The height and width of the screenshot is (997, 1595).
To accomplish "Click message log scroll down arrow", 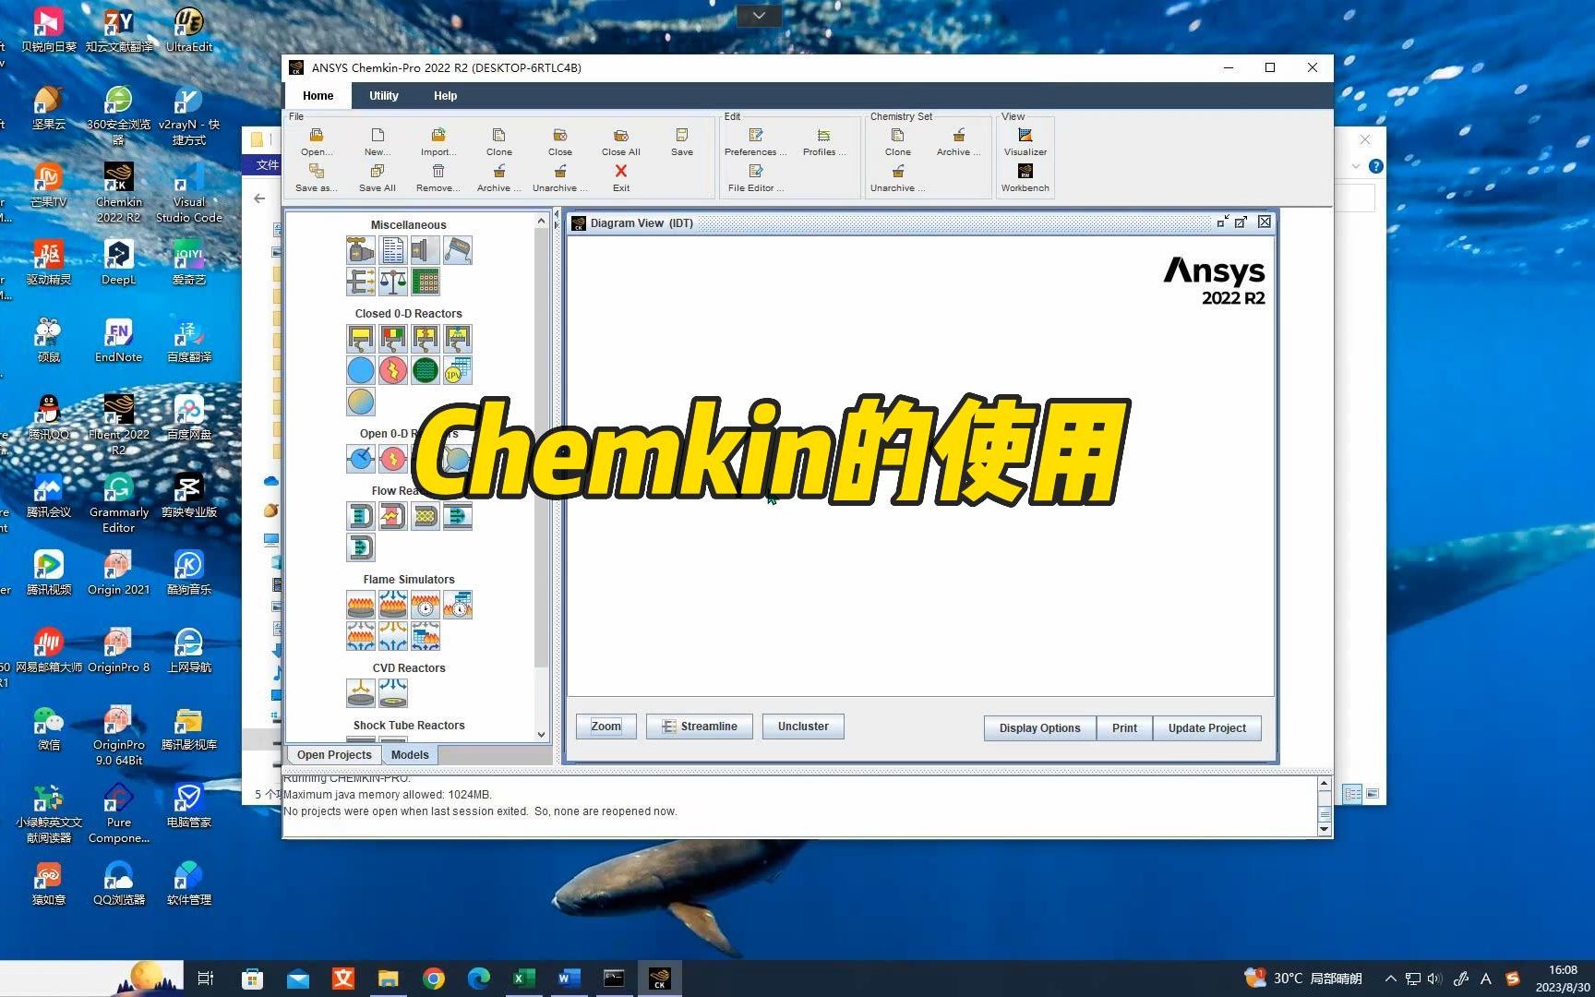I will [1325, 829].
